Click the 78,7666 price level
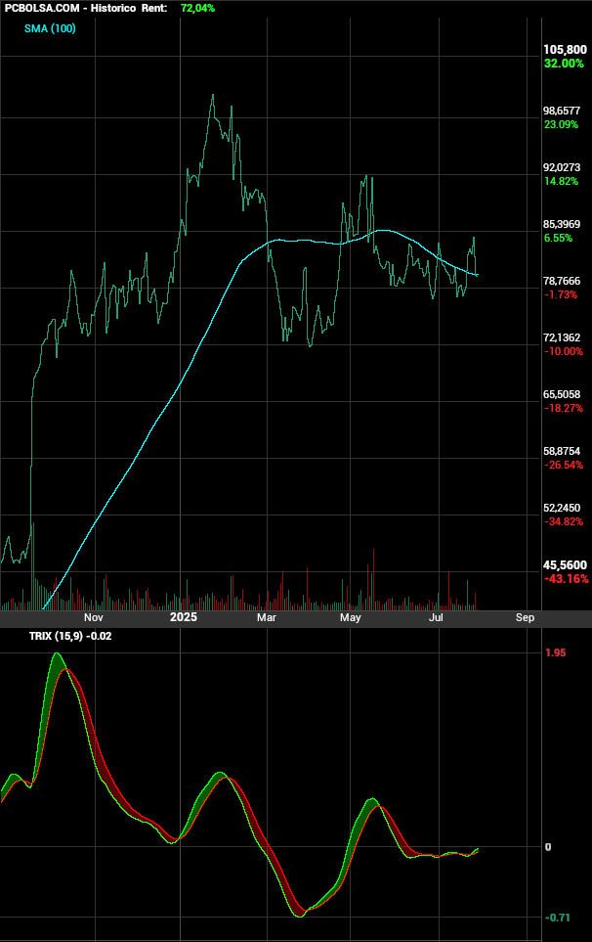 pyautogui.click(x=562, y=281)
